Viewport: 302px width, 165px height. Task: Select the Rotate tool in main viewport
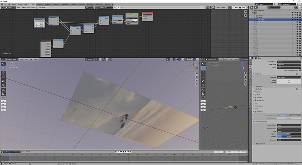(3, 77)
